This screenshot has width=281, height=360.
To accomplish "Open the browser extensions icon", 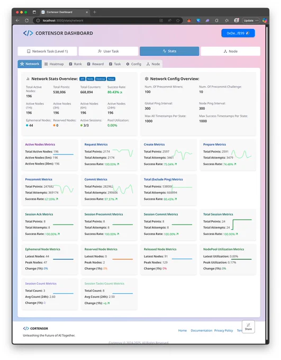I will (217, 21).
